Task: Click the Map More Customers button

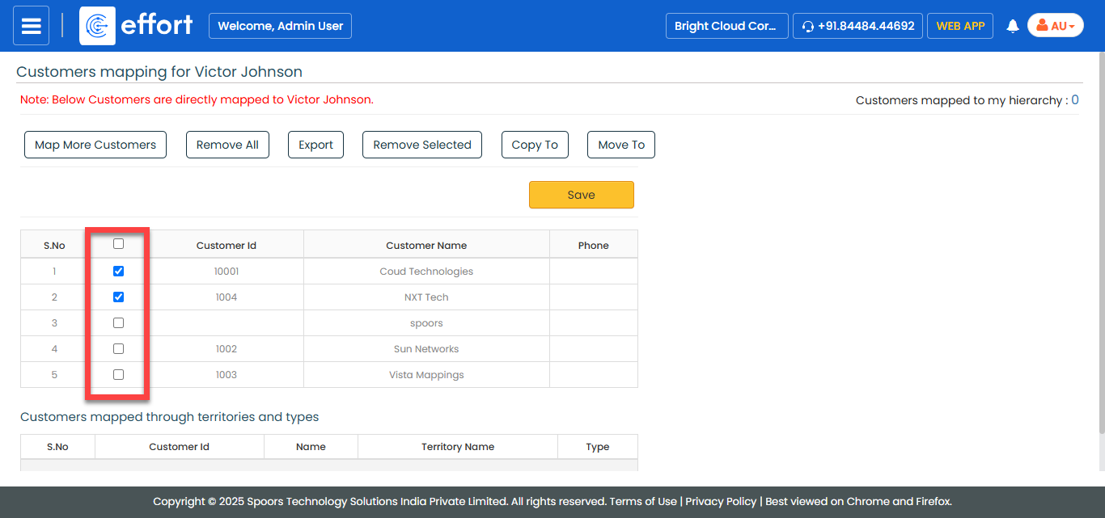Action: tap(95, 145)
